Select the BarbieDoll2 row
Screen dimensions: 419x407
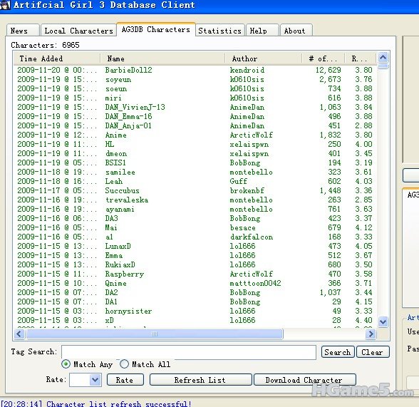pyautogui.click(x=195, y=70)
